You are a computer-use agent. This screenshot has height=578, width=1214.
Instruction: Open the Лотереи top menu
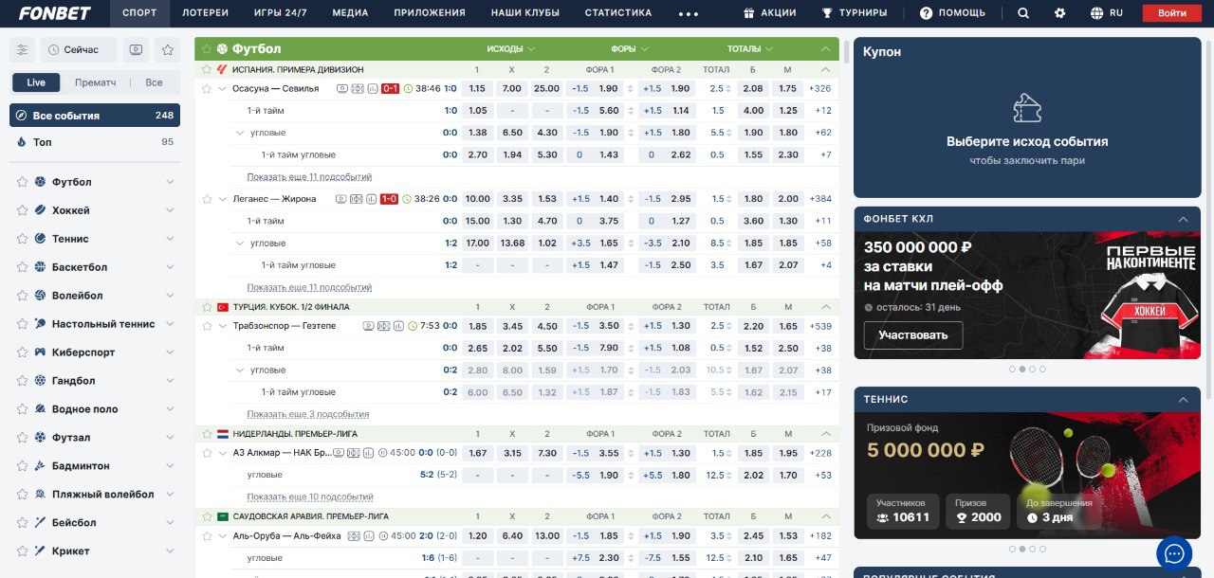[206, 13]
